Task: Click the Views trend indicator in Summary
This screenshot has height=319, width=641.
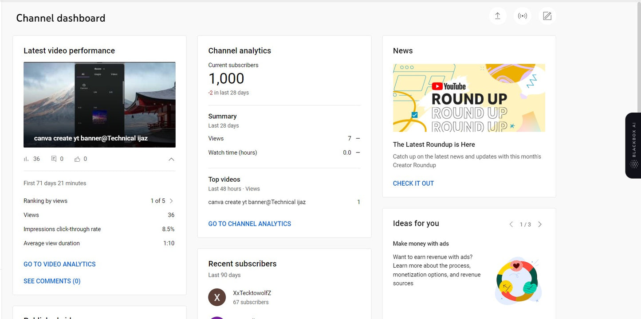Action: (358, 138)
